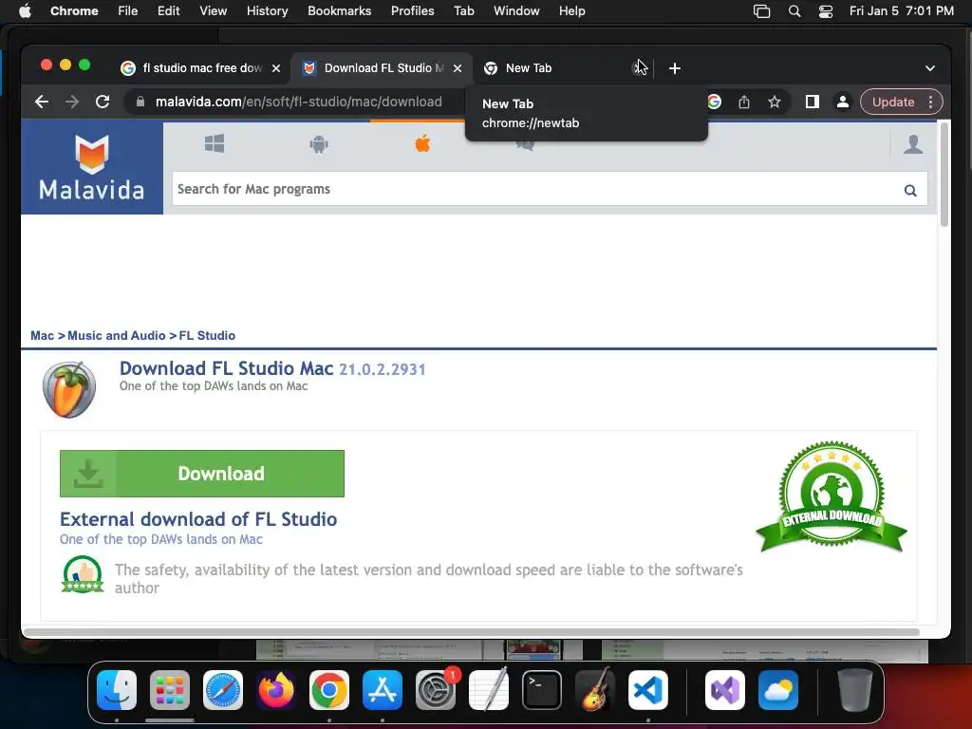Switch to 'fl studio mac free dow' tab

[x=199, y=68]
